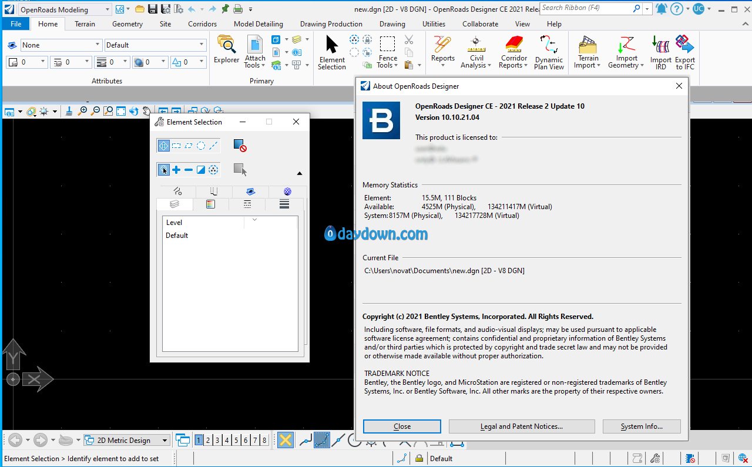Open the priority dropdown in Attributes
Screen dimensions: 752x467
[188, 62]
